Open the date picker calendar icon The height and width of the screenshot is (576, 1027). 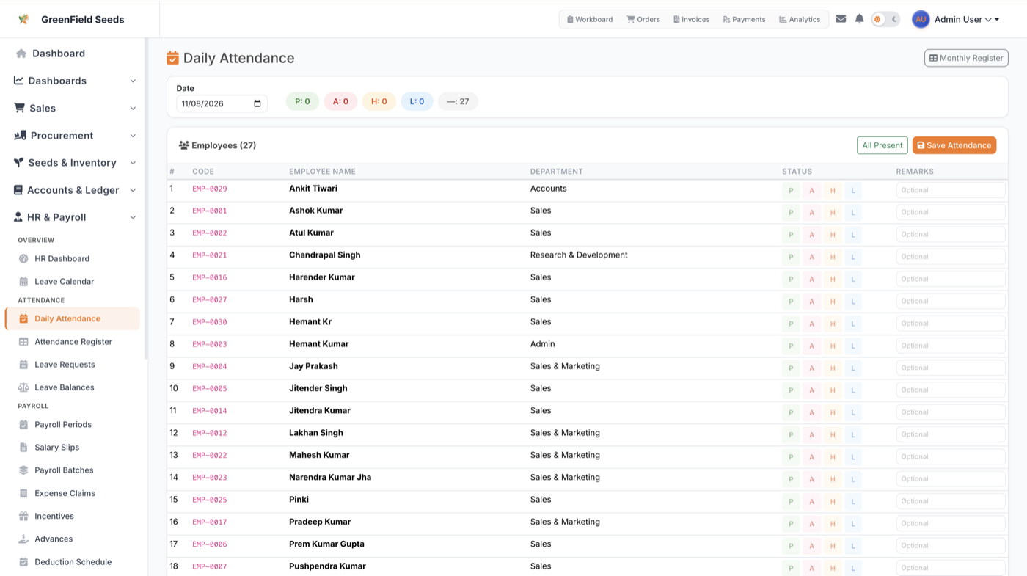point(257,103)
